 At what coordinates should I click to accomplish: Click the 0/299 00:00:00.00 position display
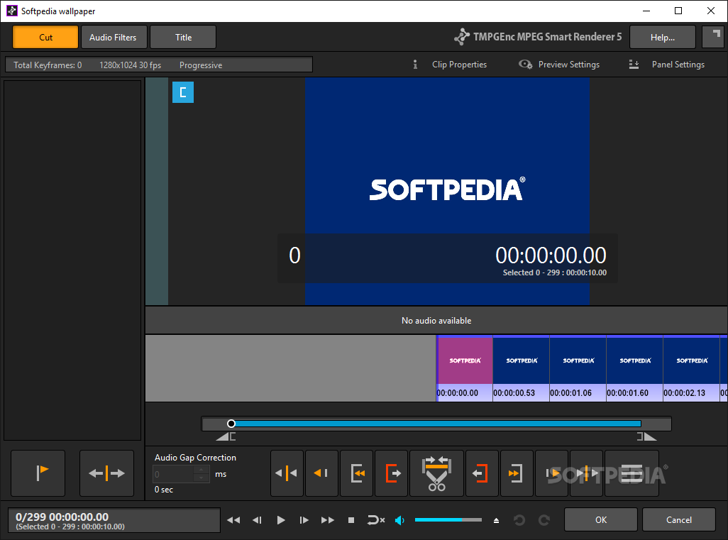pyautogui.click(x=114, y=520)
